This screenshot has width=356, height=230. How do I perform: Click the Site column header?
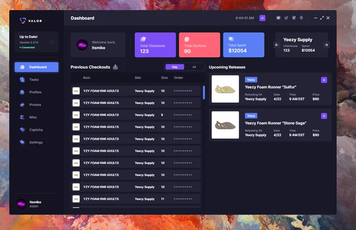click(x=138, y=78)
